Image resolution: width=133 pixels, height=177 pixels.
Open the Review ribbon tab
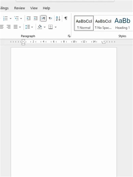tap(19, 8)
